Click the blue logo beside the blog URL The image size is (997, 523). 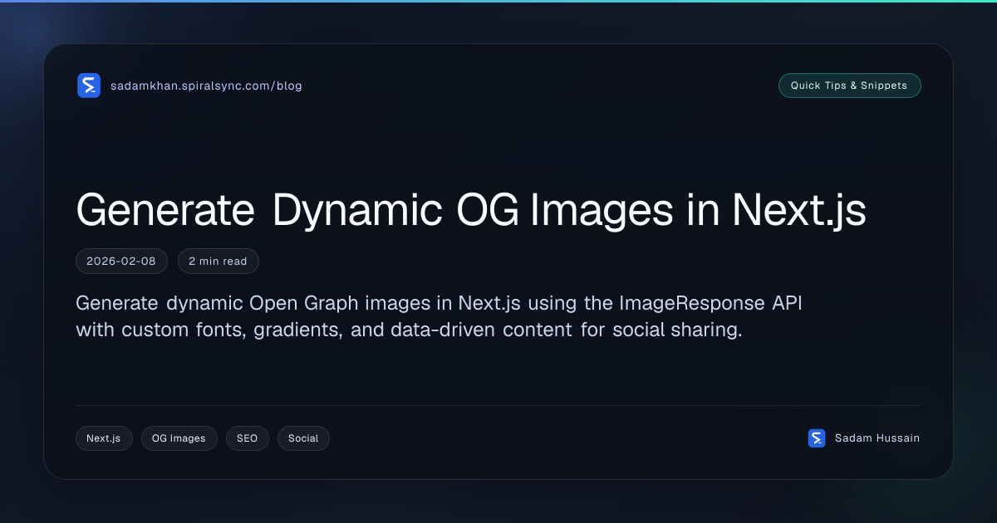pyautogui.click(x=89, y=86)
